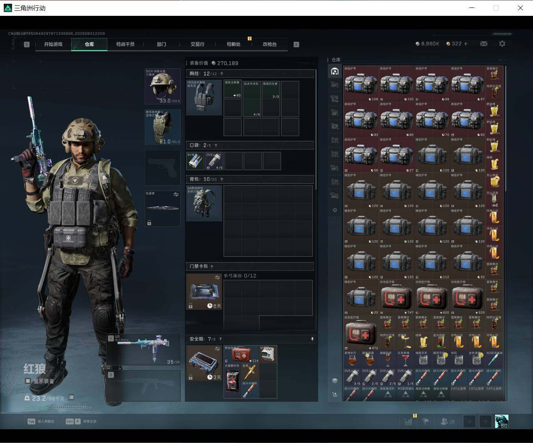Viewport: 533px width, 443px height.
Task: Select the 仓库 tab
Action: (x=90, y=44)
